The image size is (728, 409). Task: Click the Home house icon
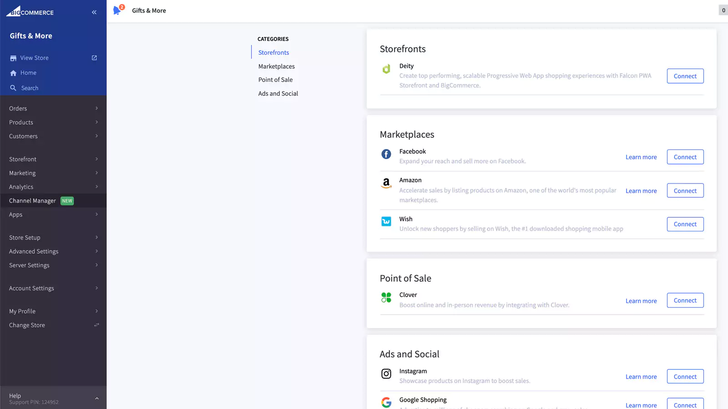pyautogui.click(x=13, y=73)
